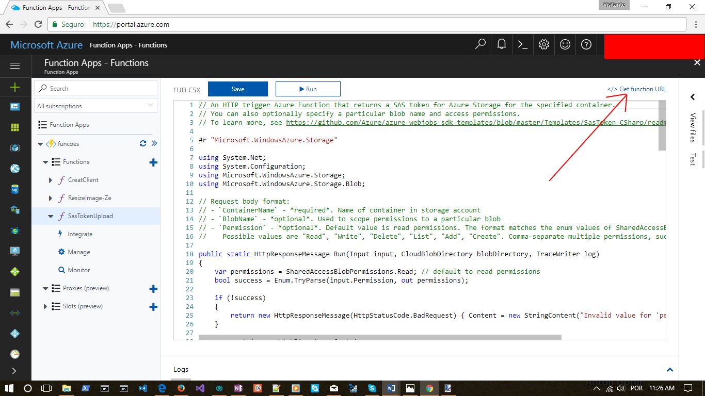Open Virtual machines monitor icon in sidebar

click(15, 251)
